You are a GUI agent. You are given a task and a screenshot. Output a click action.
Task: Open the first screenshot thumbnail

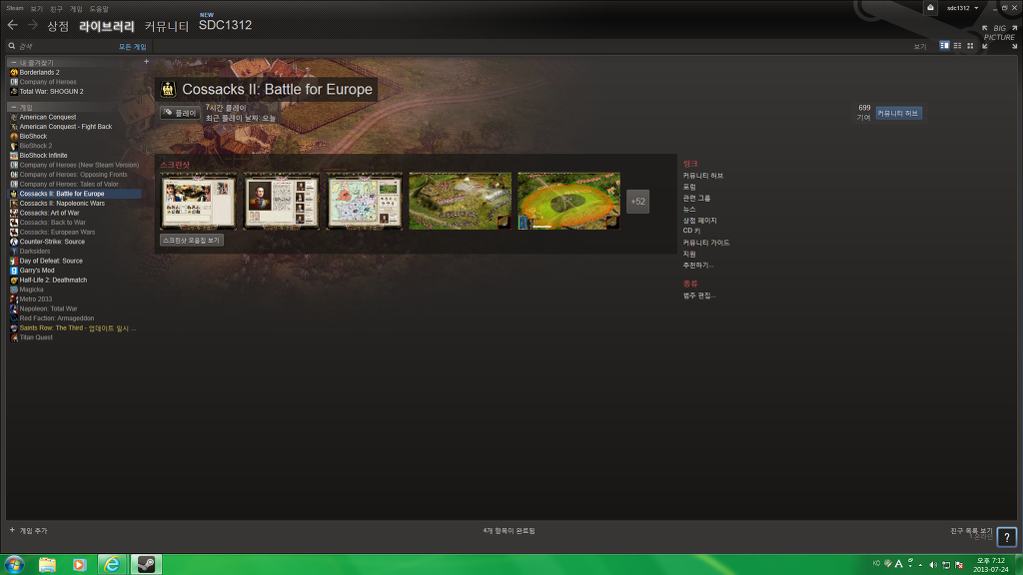[x=198, y=201]
